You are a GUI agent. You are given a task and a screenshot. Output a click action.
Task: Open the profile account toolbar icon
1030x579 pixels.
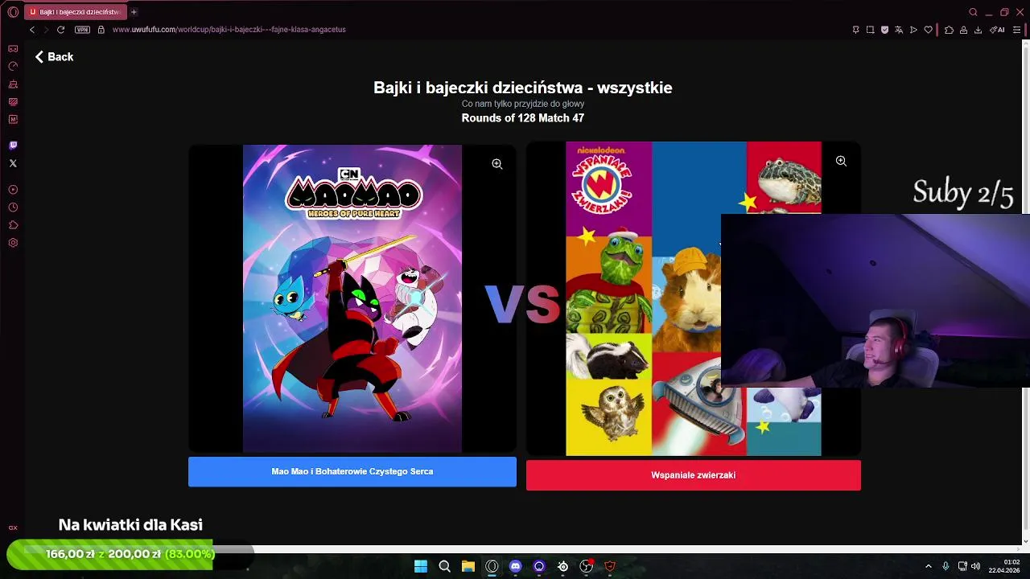point(963,30)
